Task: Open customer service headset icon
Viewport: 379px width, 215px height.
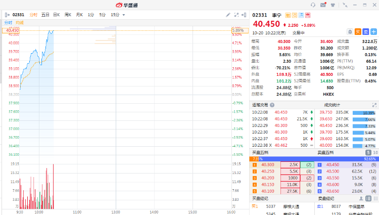Action: pyautogui.click(x=313, y=5)
